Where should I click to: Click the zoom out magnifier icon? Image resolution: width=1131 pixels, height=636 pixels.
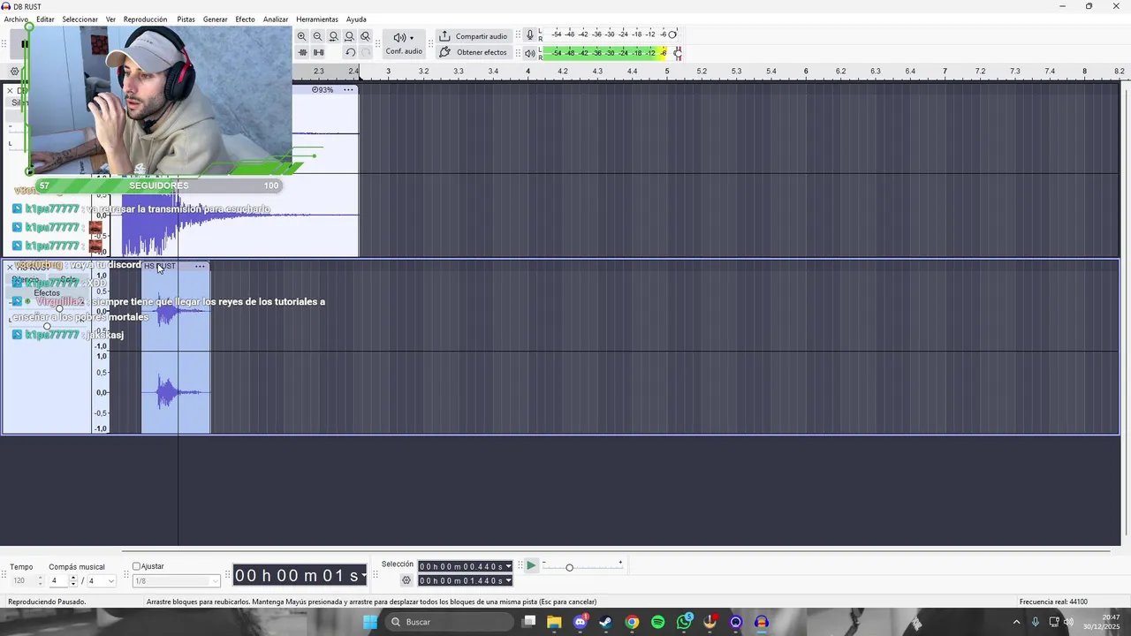(x=318, y=36)
